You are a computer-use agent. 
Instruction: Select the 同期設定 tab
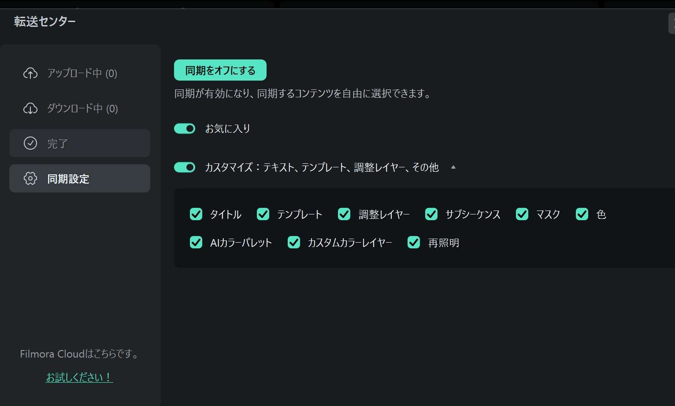(80, 178)
